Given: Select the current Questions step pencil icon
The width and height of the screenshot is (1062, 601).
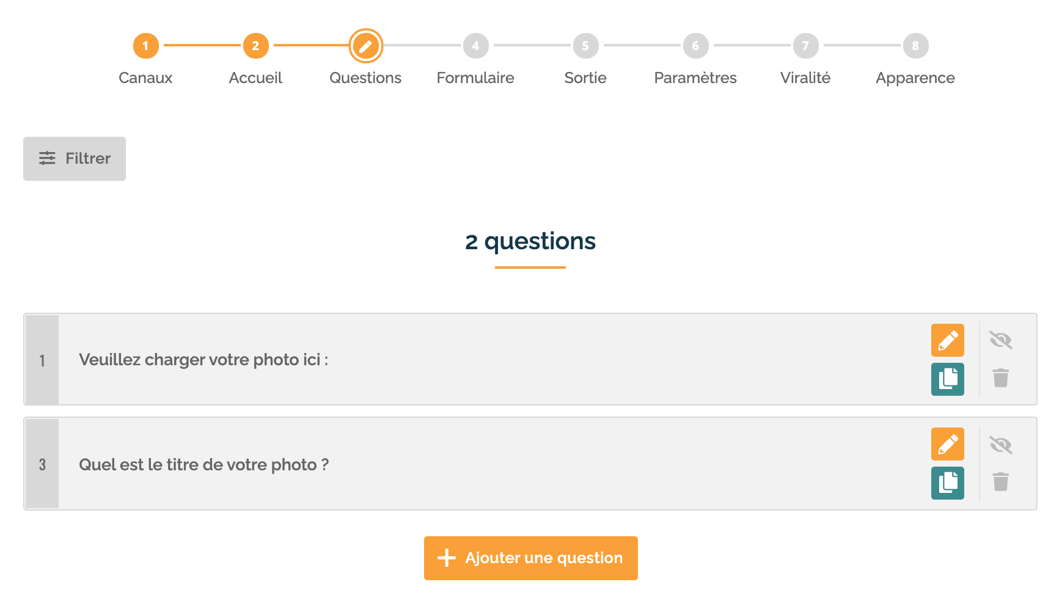Looking at the screenshot, I should [x=365, y=46].
